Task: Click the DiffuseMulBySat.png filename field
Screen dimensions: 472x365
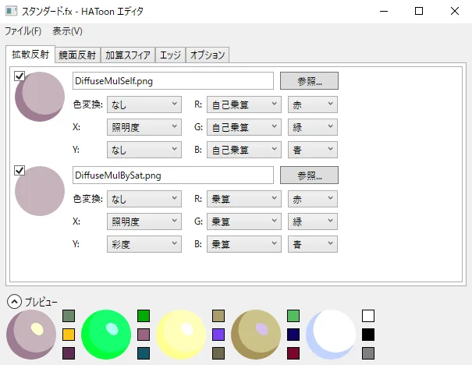Action: pyautogui.click(x=172, y=175)
